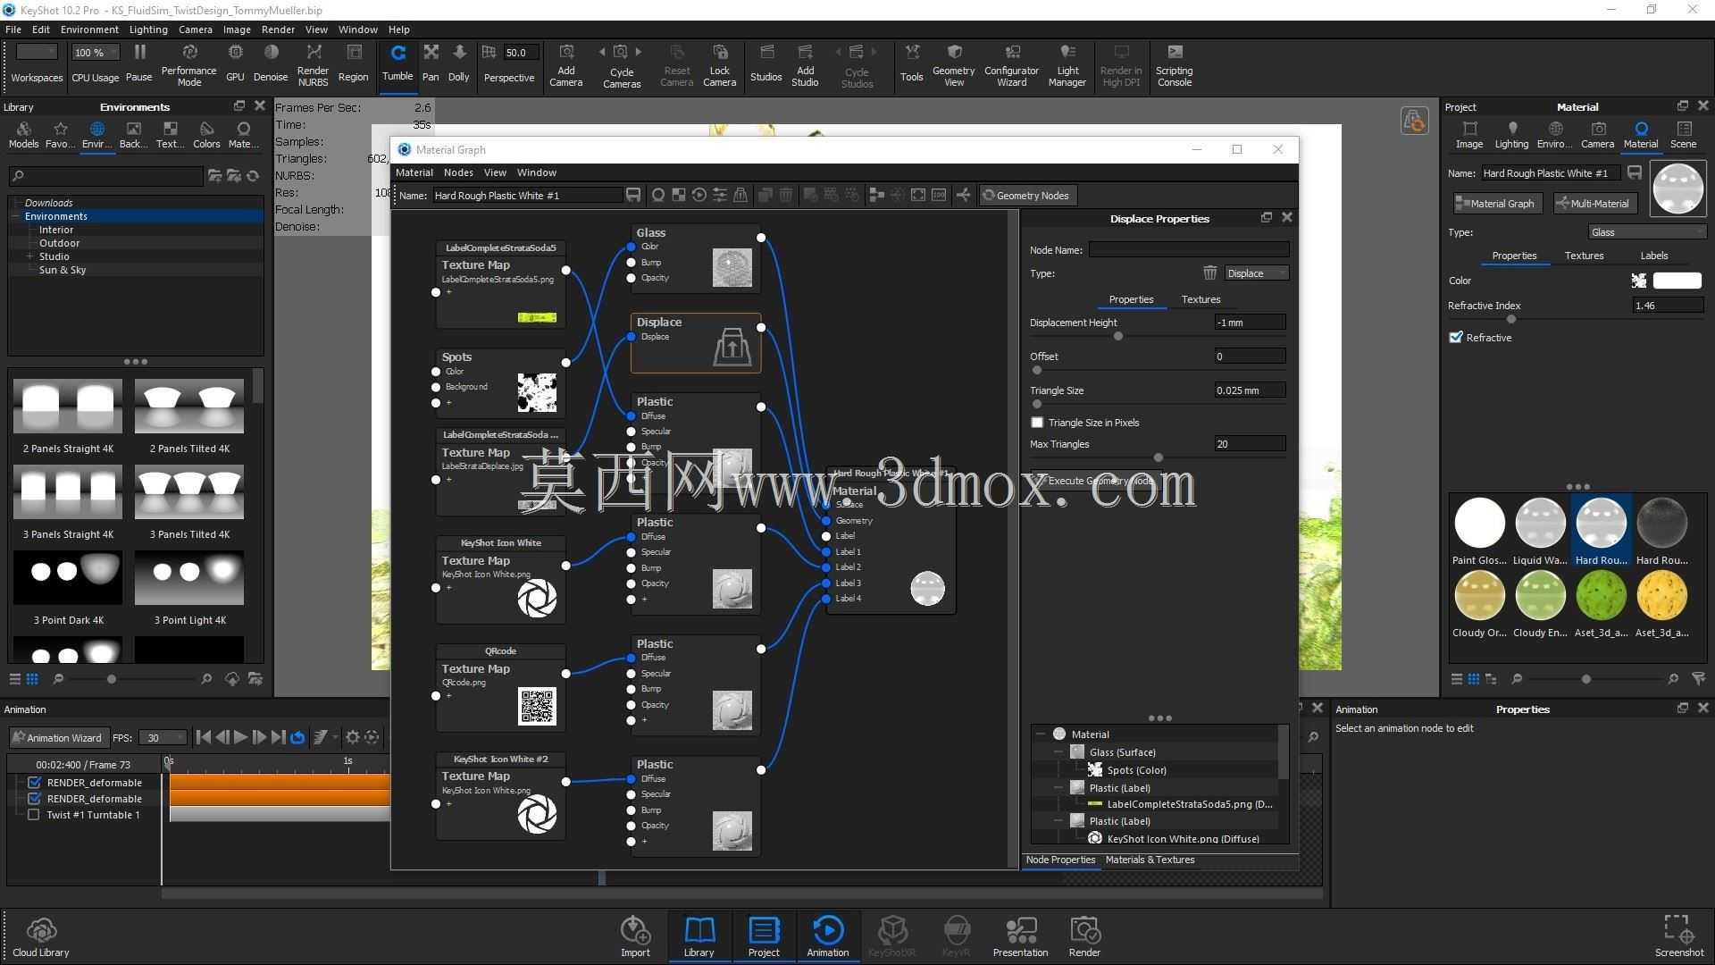The image size is (1715, 965).
Task: Open the Light Manager
Action: coord(1067,64)
